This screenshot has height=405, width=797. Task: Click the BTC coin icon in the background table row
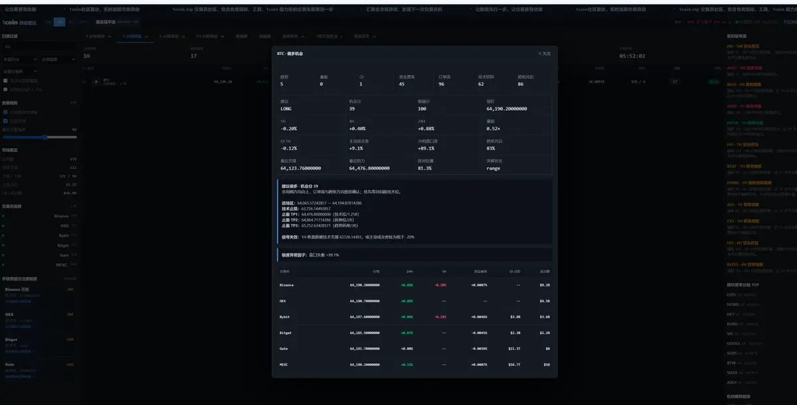pos(96,82)
